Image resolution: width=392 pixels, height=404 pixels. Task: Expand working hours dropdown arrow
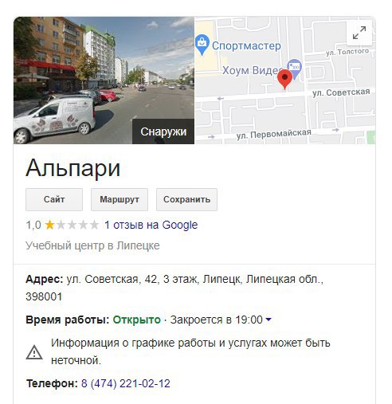269,320
